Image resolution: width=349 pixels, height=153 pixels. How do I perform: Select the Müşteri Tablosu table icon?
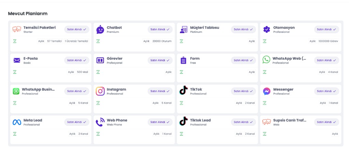pyautogui.click(x=183, y=29)
